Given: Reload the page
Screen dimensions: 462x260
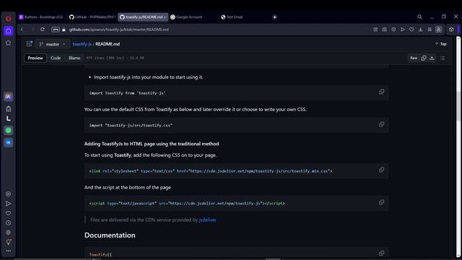Looking at the screenshot, I should click(43, 30).
